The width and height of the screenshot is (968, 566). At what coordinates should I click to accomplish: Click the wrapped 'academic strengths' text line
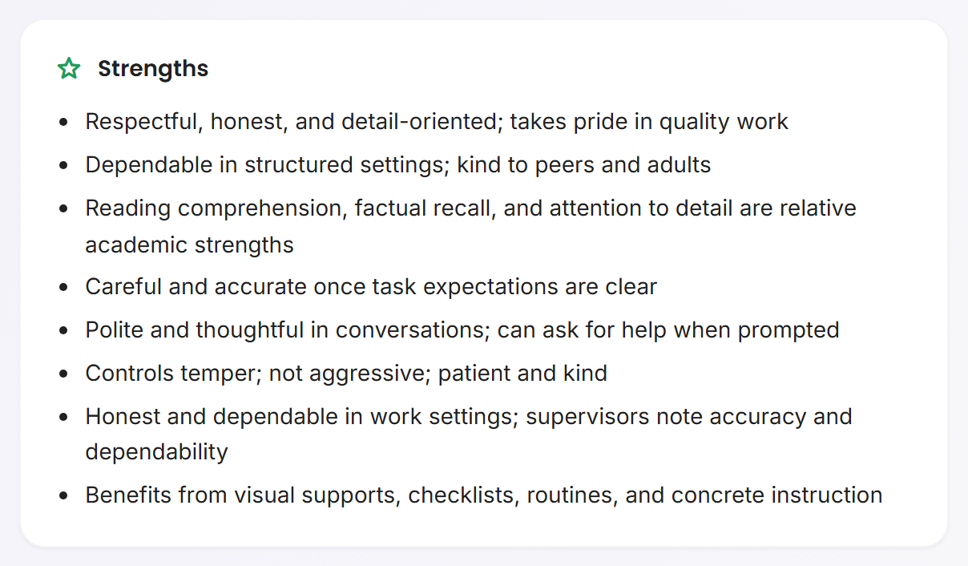(x=189, y=245)
